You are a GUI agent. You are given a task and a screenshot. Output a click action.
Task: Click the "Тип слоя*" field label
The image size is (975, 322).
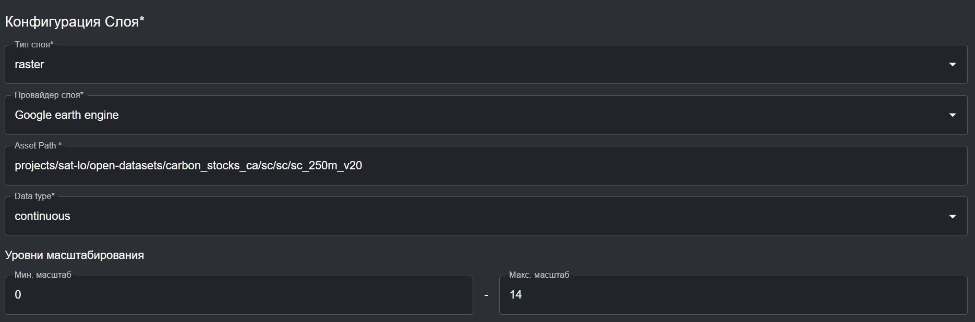34,45
